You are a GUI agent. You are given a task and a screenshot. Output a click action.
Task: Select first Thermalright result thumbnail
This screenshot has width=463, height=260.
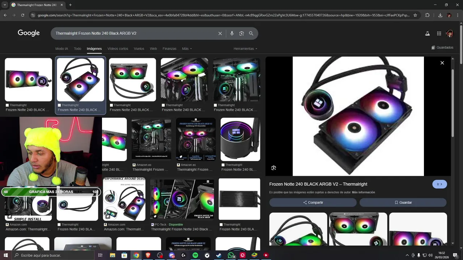(x=28, y=80)
